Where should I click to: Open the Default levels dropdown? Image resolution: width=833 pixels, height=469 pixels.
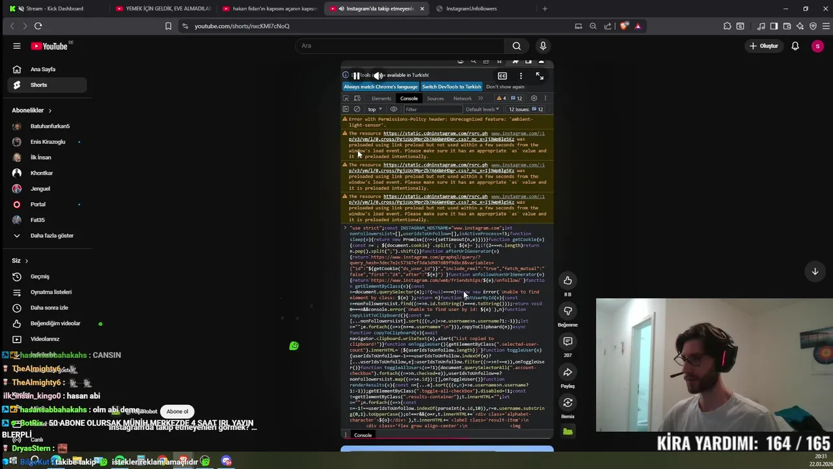[x=482, y=109]
